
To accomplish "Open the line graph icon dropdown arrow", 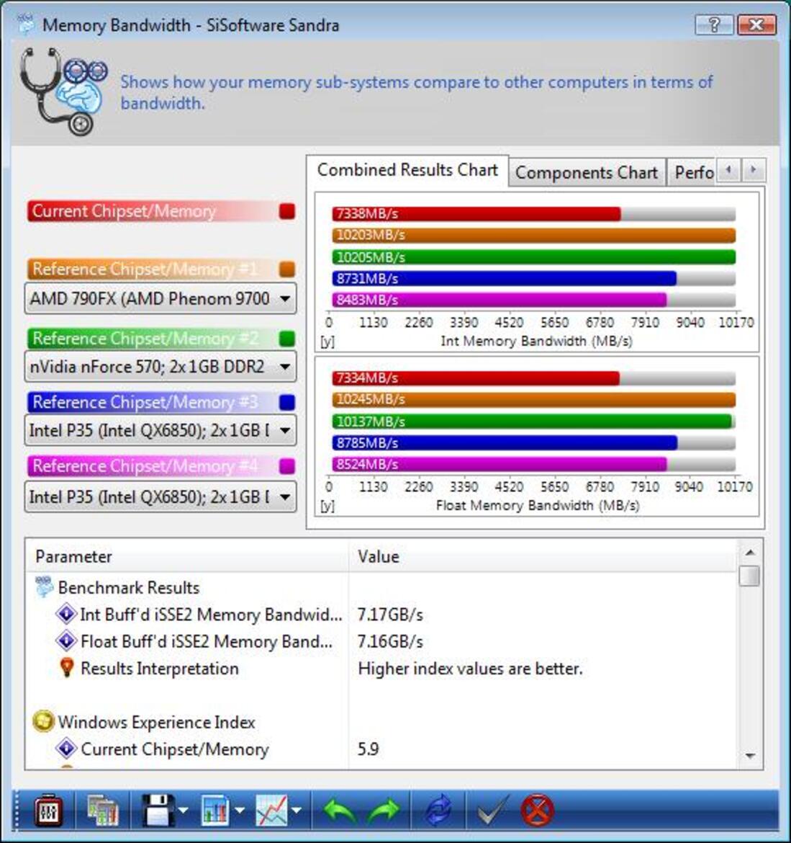I will [x=296, y=810].
